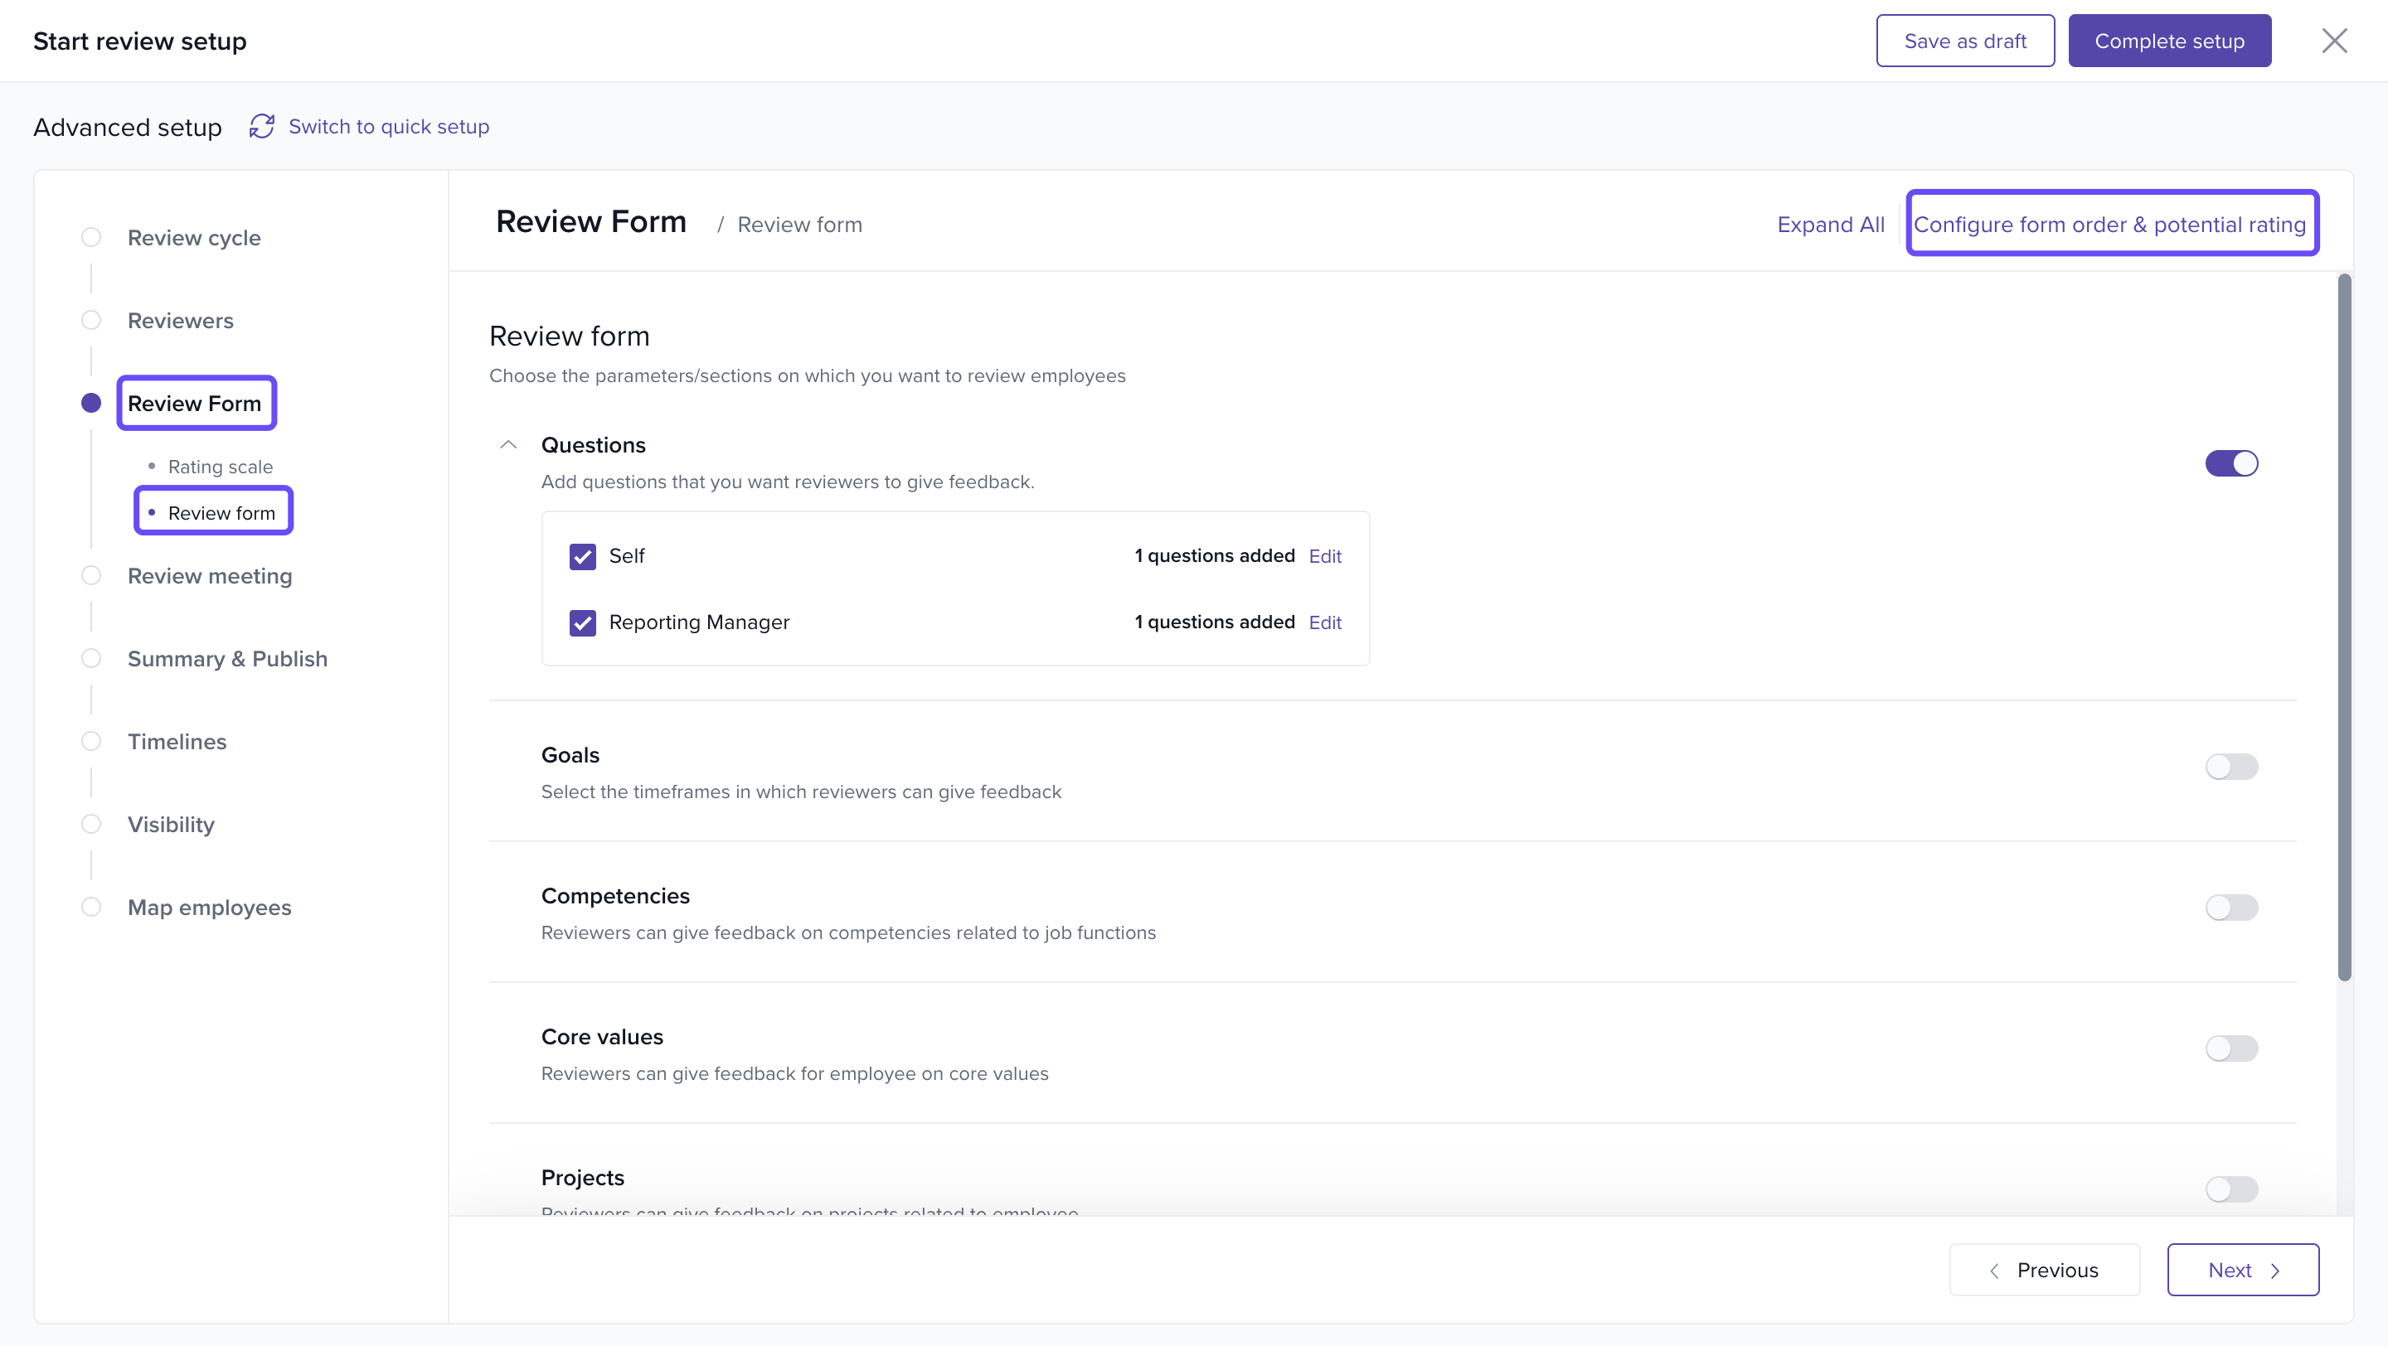This screenshot has height=1346, width=2388.
Task: Uncheck the Self reviewer checkbox
Action: click(582, 556)
